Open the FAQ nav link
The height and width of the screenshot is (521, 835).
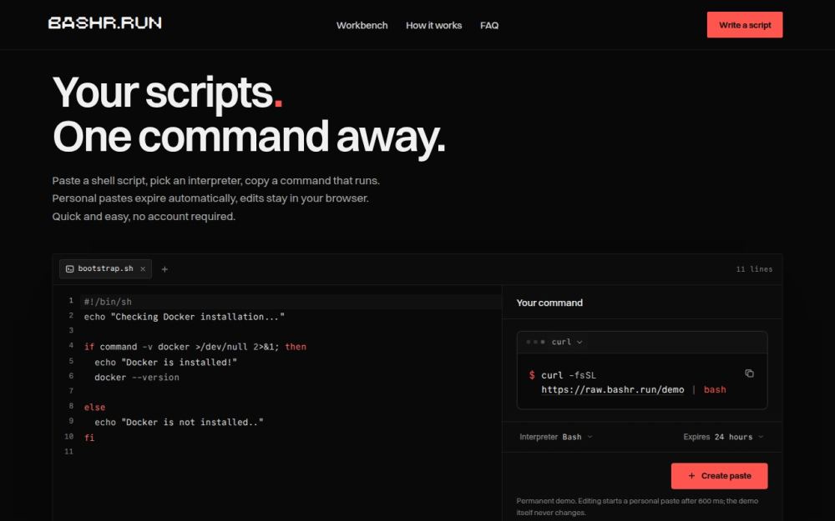click(x=488, y=25)
